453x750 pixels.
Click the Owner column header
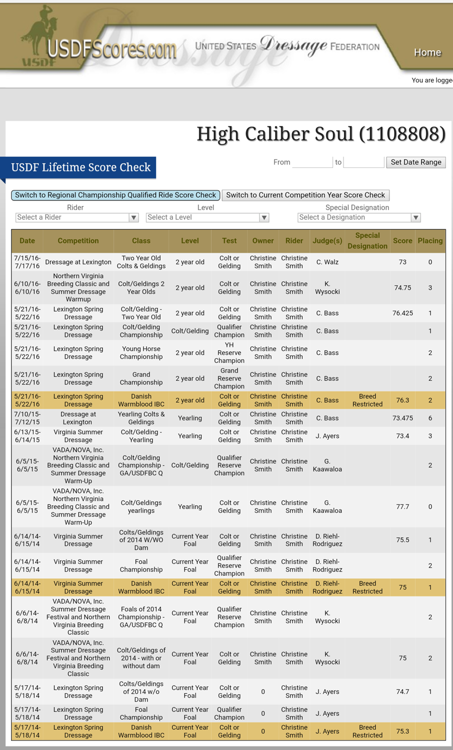click(x=263, y=241)
